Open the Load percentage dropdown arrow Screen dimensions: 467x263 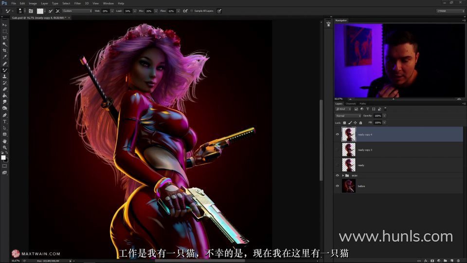click(135, 11)
